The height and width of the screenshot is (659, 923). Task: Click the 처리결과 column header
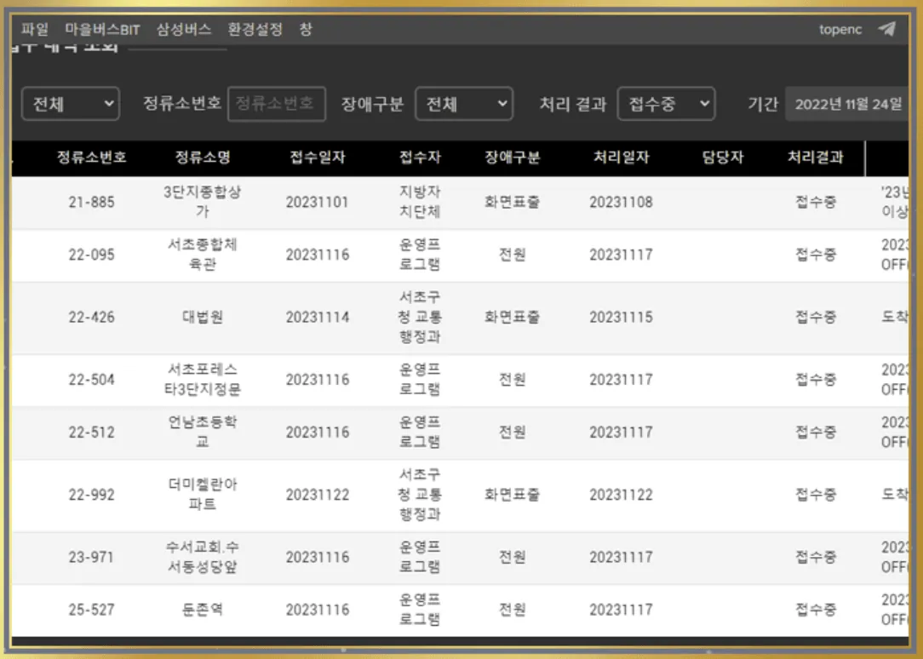pos(815,158)
